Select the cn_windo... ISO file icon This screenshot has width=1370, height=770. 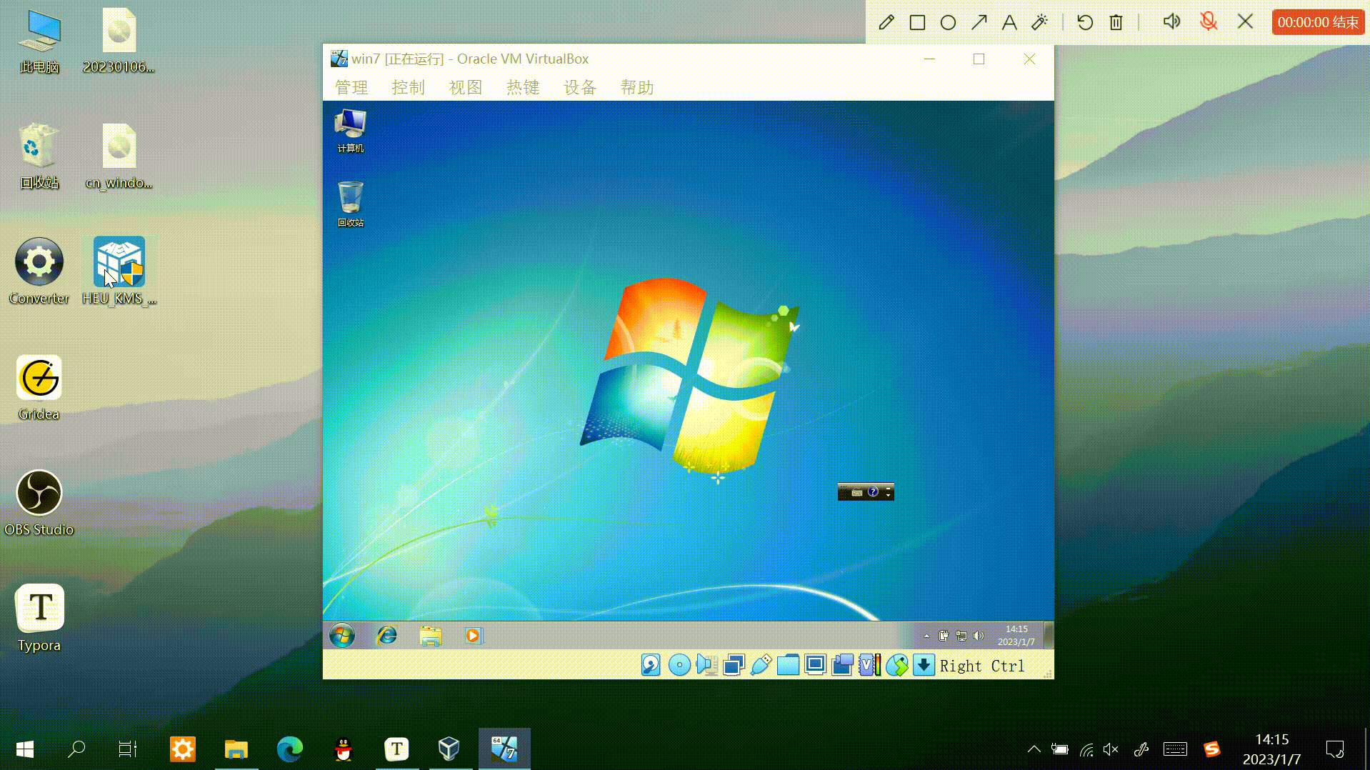pos(119,156)
